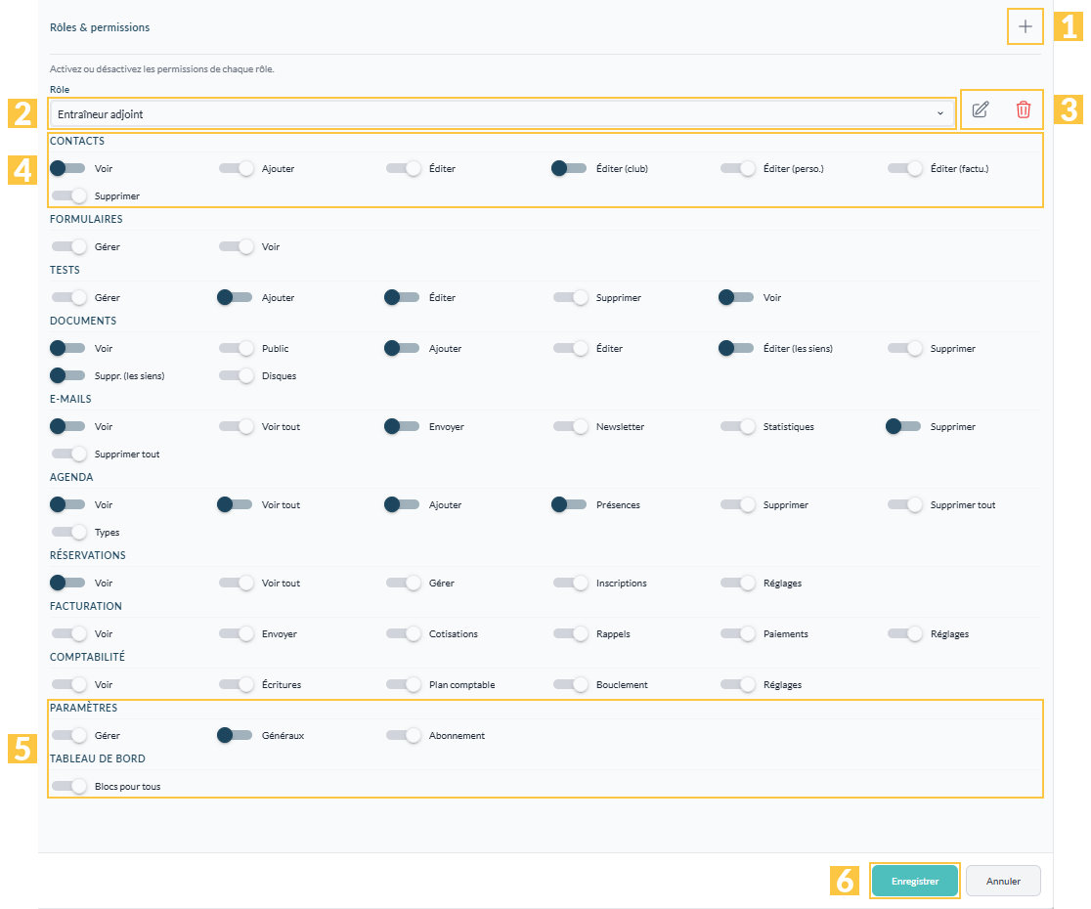This screenshot has height=909, width=1091.
Task: Disable the Paramètres Généraux permission
Action: 236,735
